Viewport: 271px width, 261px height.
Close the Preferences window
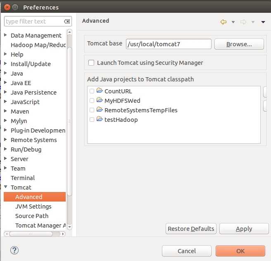pos(7,7)
